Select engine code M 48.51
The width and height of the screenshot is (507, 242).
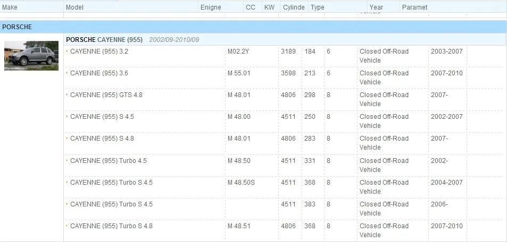pos(239,226)
